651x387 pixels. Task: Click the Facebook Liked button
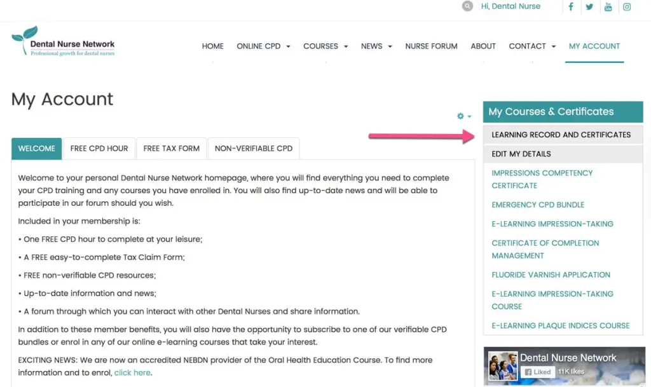click(538, 372)
